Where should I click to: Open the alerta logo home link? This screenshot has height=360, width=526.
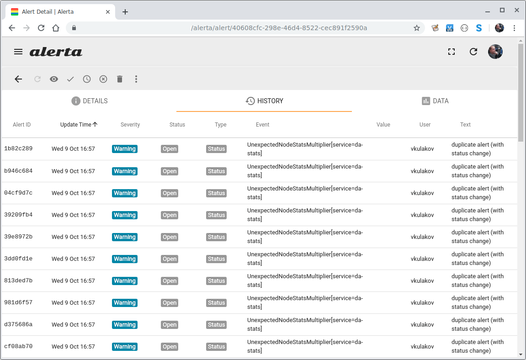[x=56, y=52]
